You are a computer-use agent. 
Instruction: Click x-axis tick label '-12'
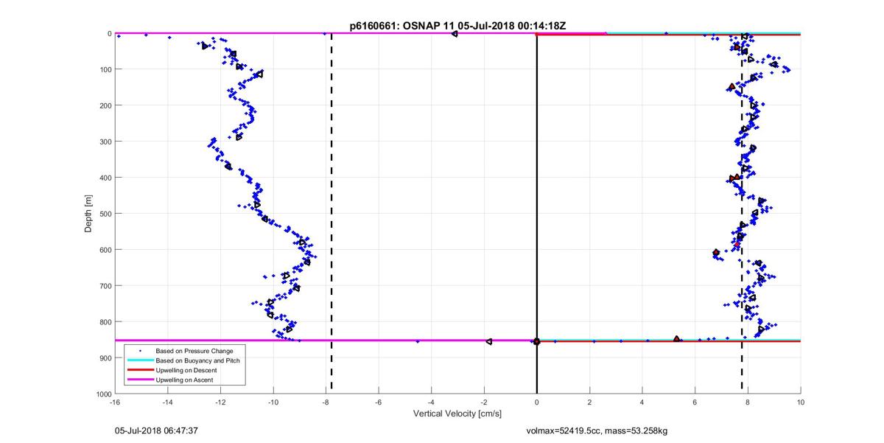pos(220,402)
